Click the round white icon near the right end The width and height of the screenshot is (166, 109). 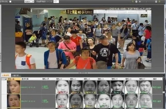(156, 2)
